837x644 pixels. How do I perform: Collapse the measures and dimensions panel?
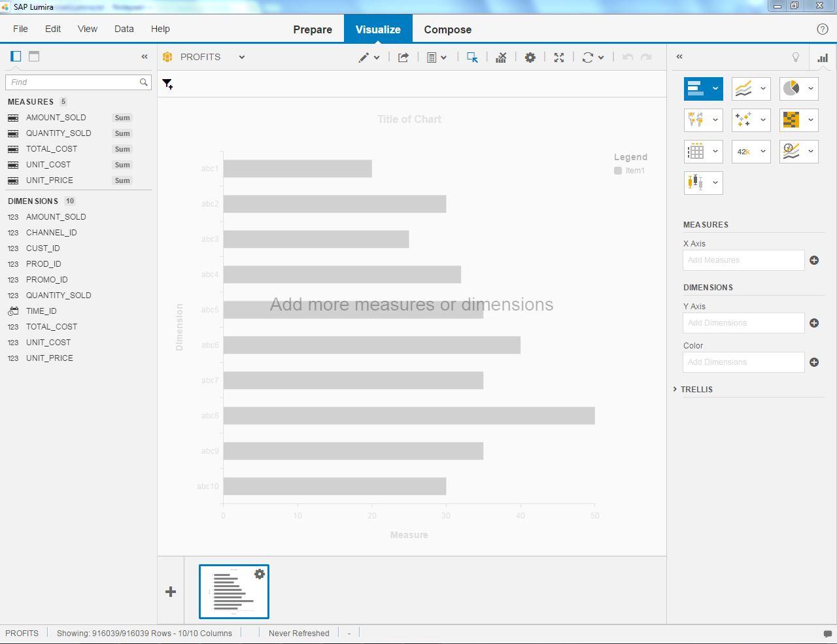point(145,57)
